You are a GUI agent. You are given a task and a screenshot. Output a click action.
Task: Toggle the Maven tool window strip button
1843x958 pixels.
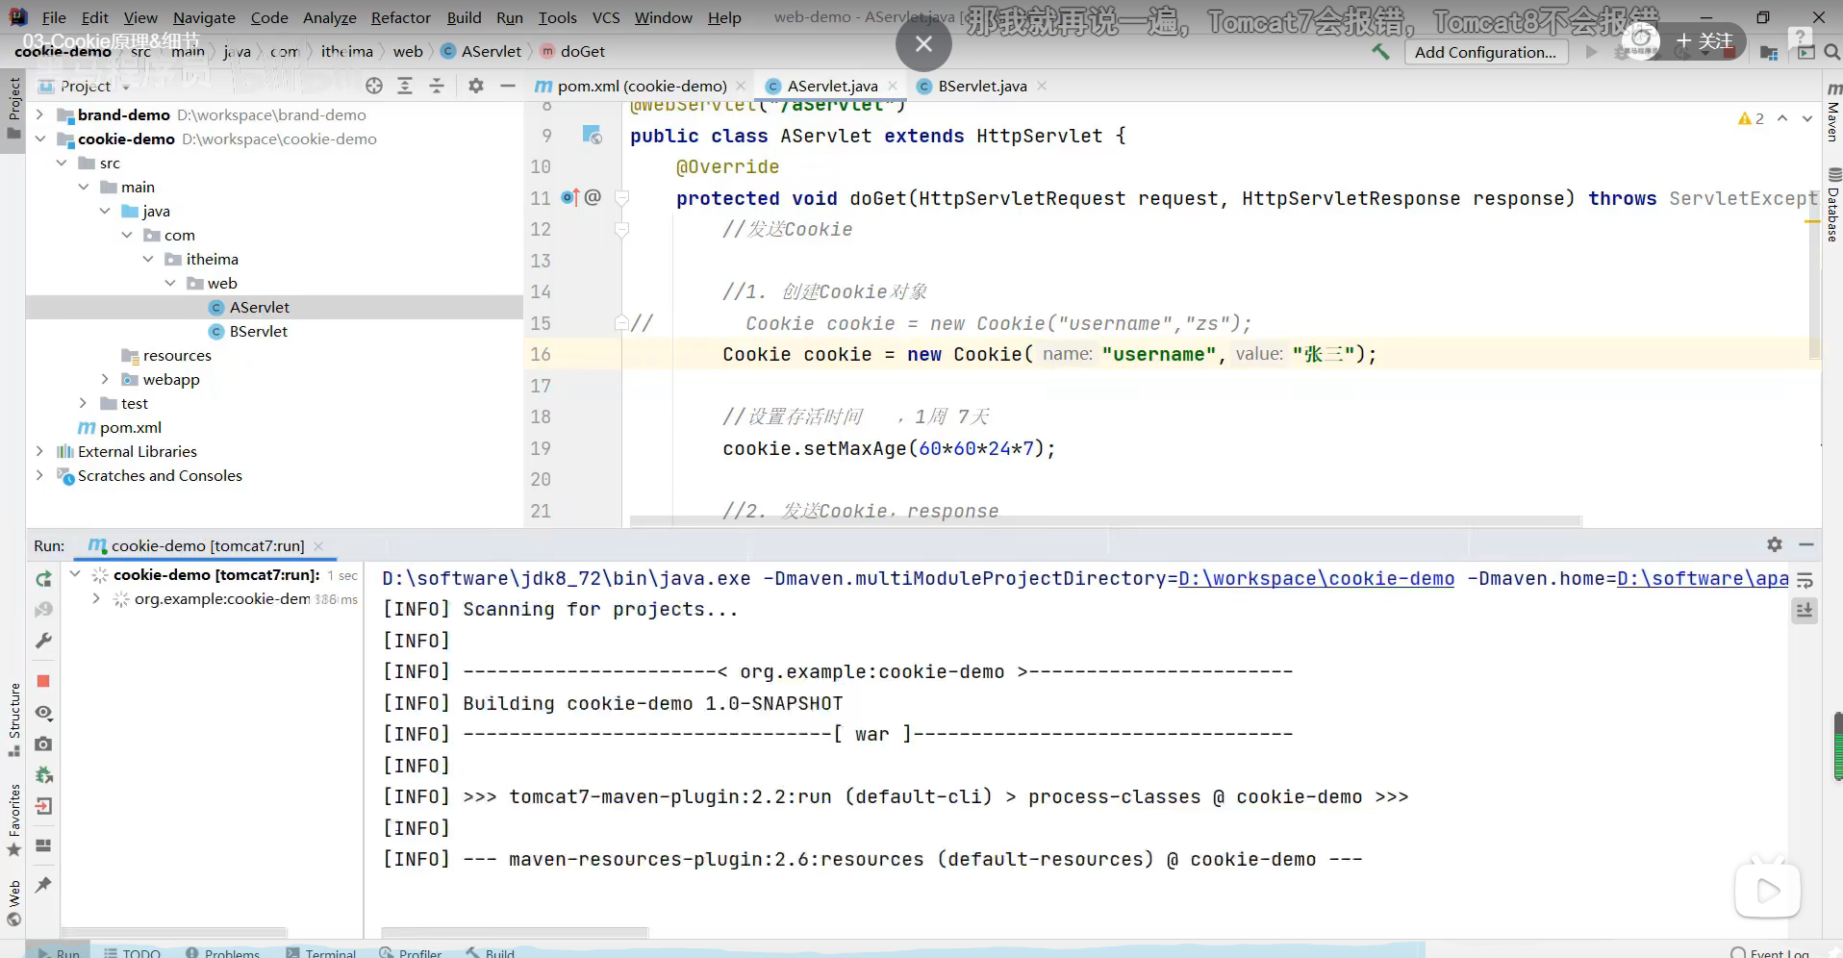click(1833, 113)
